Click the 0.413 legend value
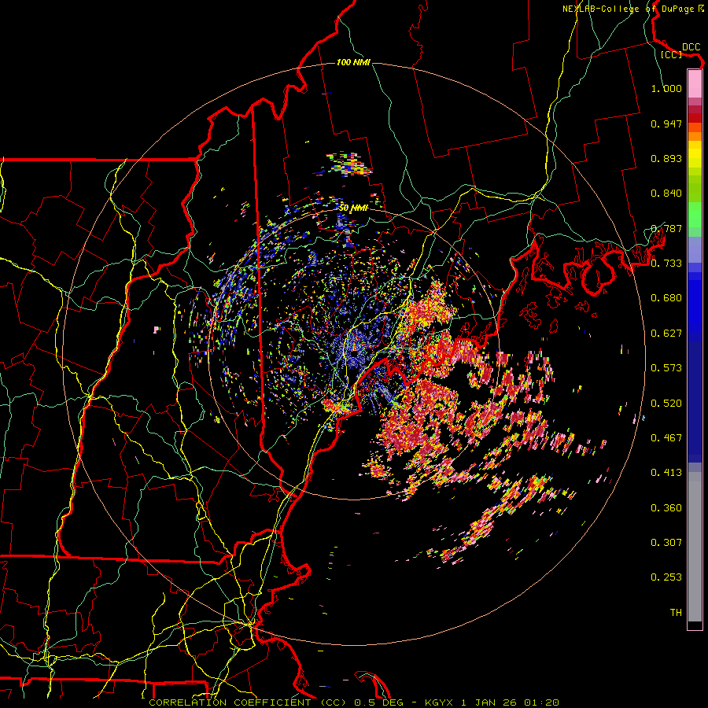Screen dimensions: 708x708 (666, 473)
